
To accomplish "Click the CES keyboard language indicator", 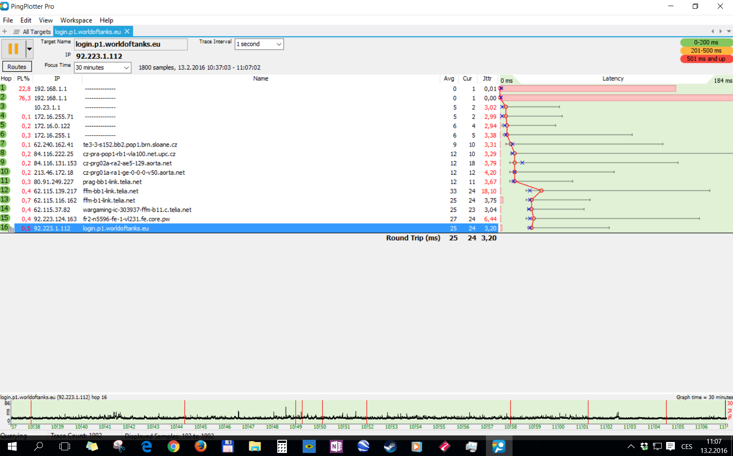I will (687, 446).
